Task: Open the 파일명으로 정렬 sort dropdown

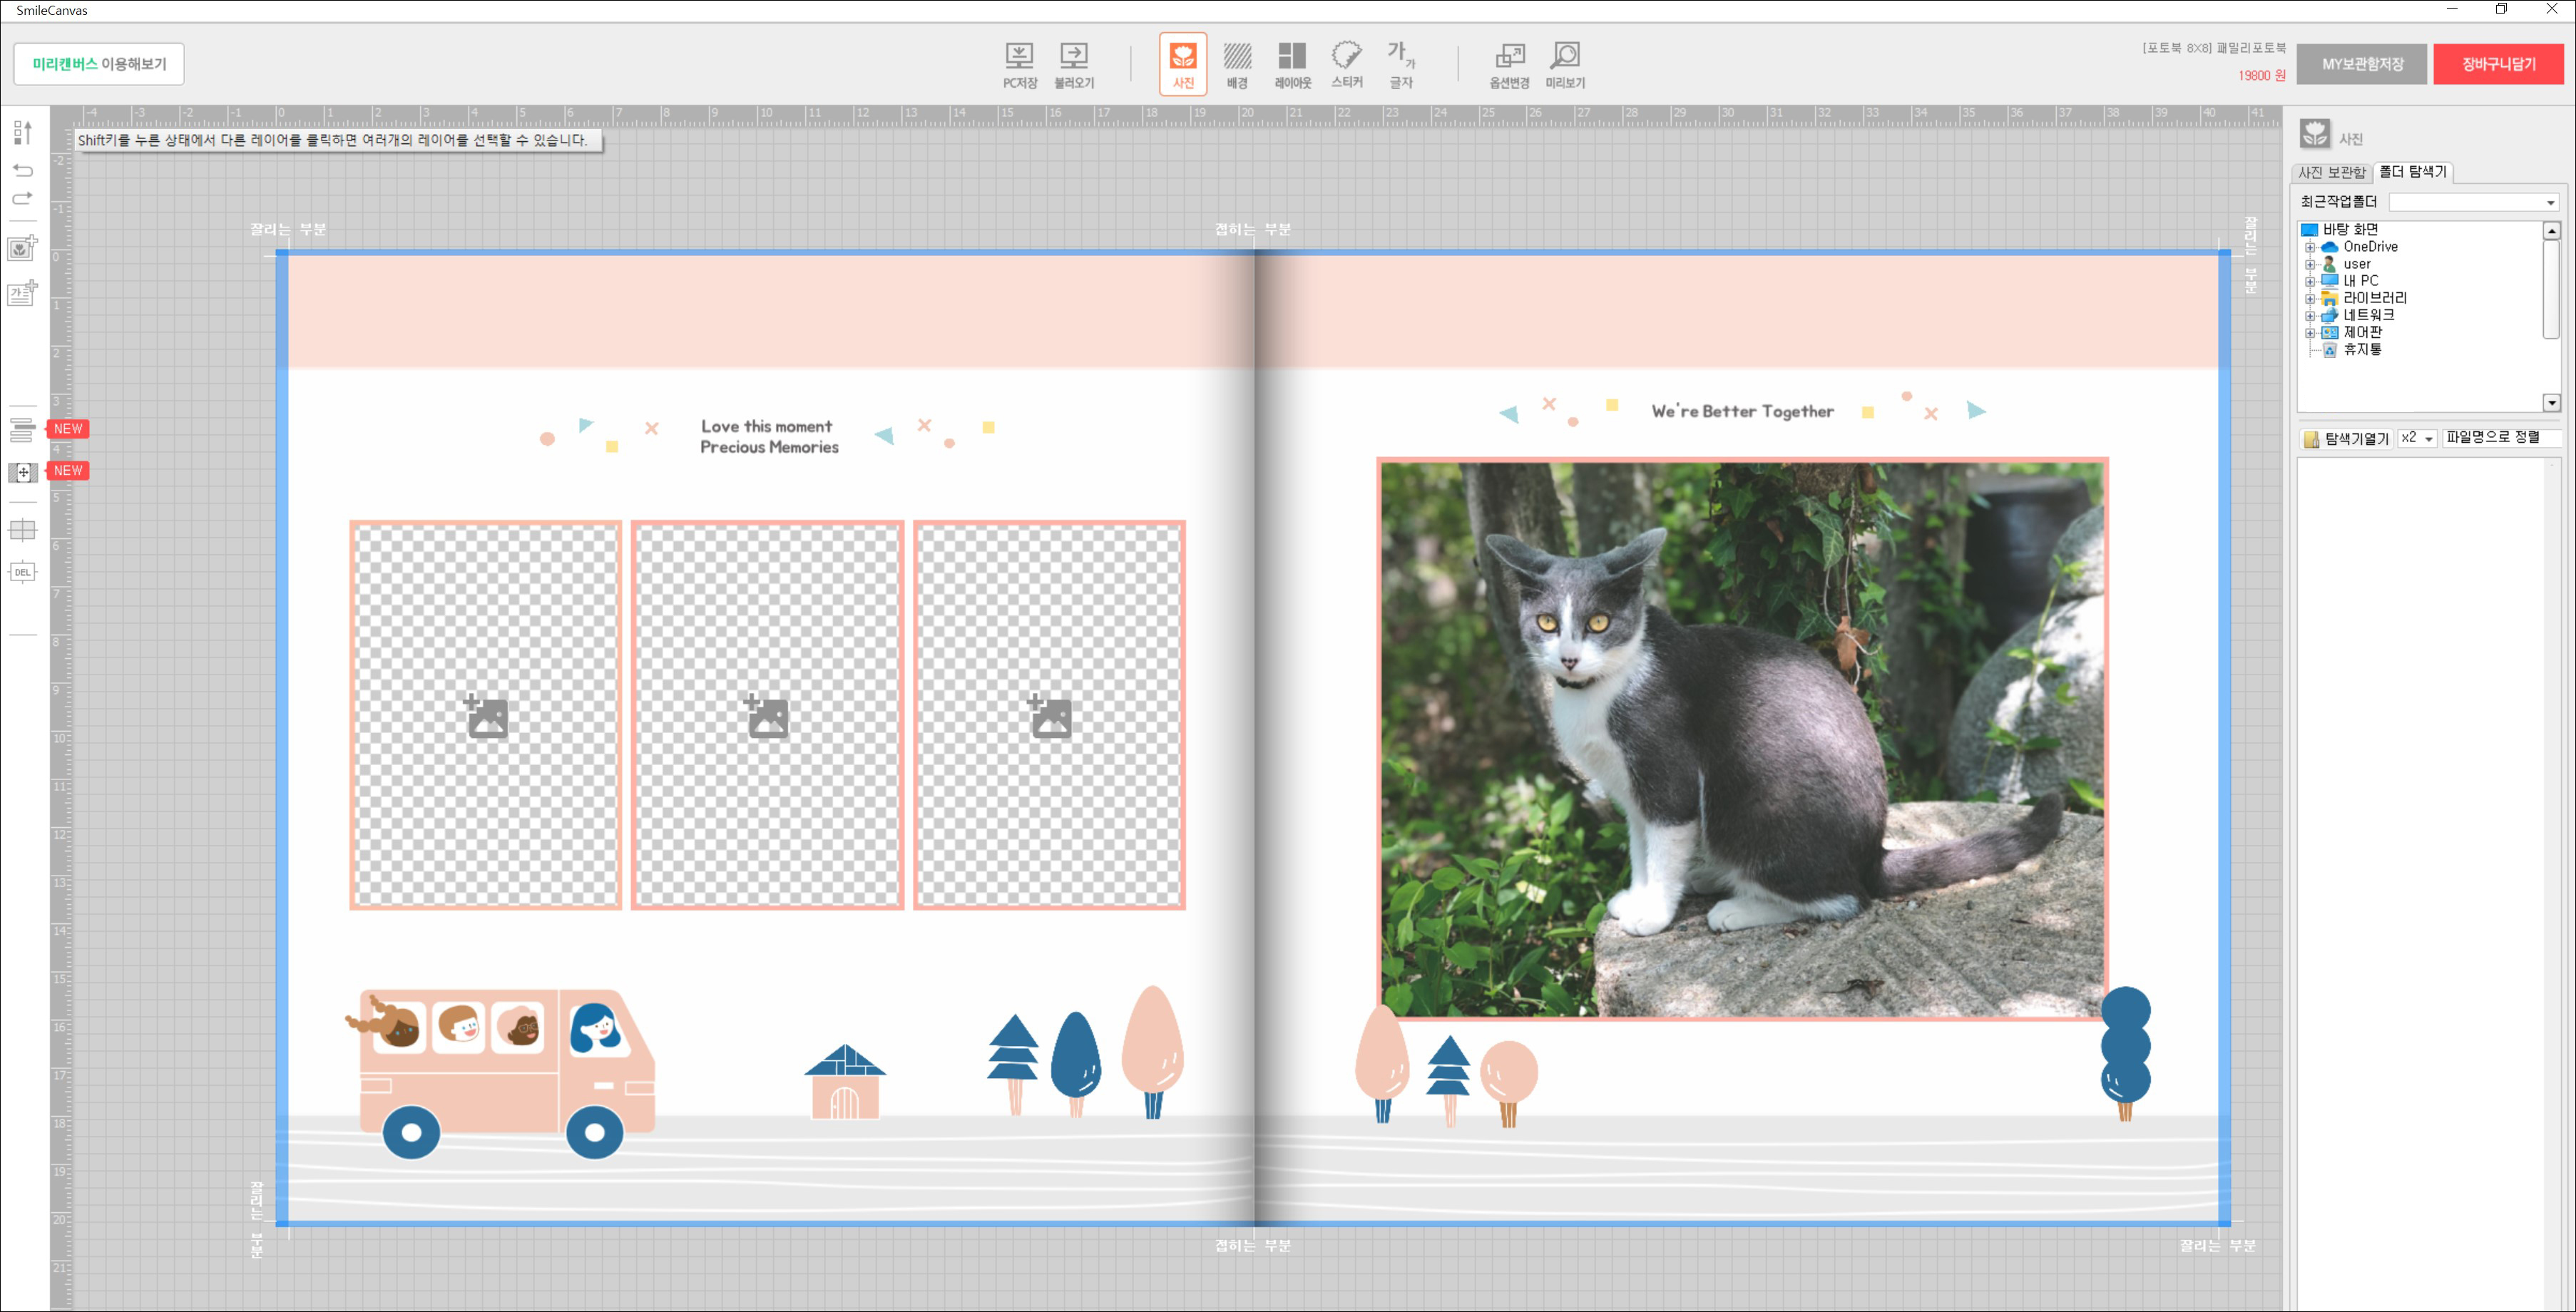Action: coord(2501,438)
